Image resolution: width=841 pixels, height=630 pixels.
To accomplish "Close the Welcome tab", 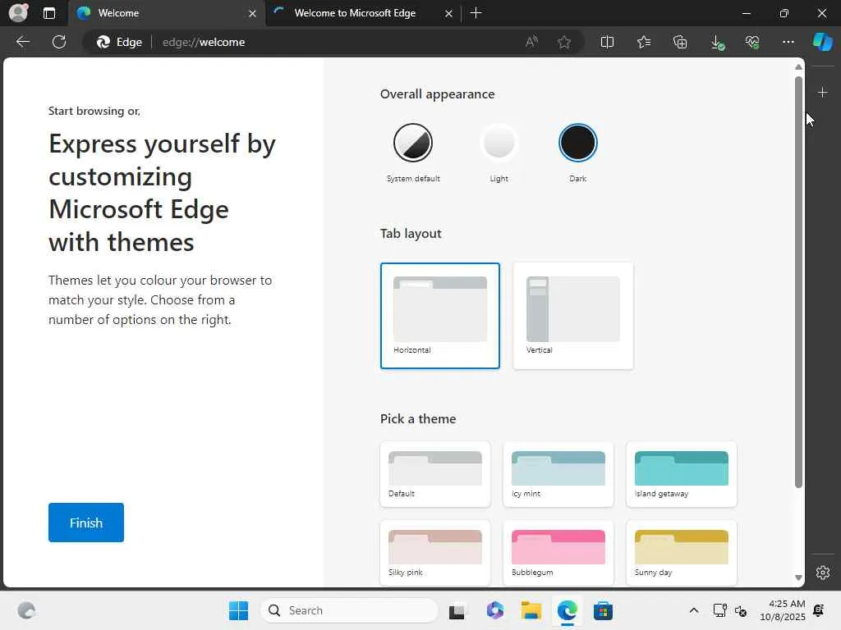I will pos(252,13).
